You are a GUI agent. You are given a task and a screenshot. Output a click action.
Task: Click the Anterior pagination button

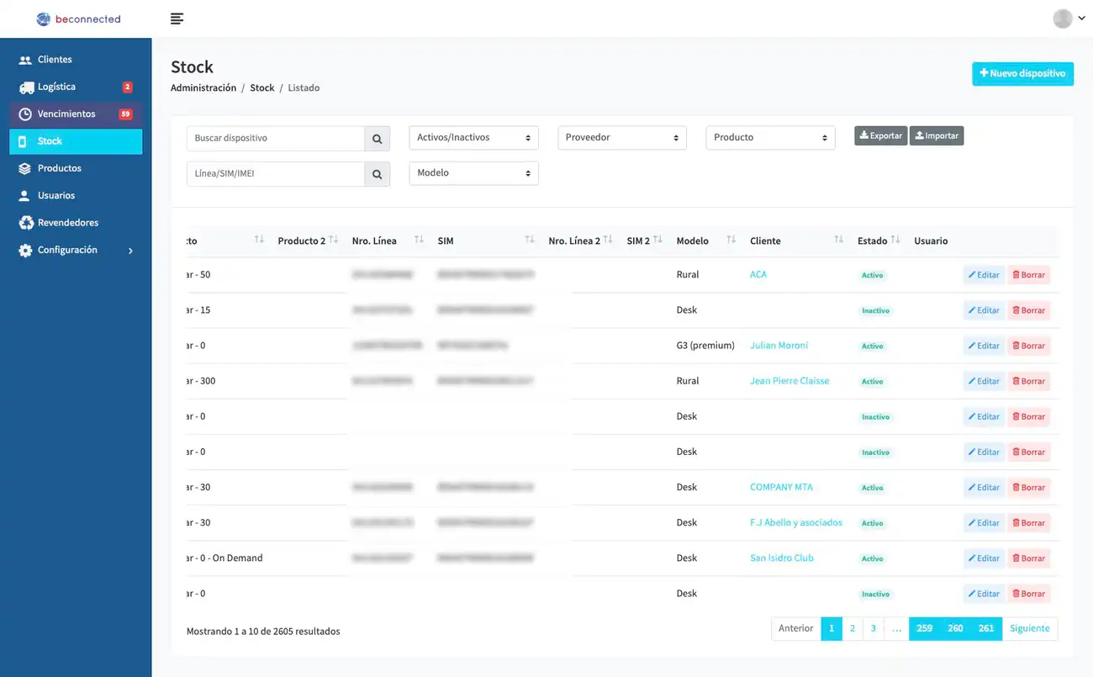(x=795, y=628)
